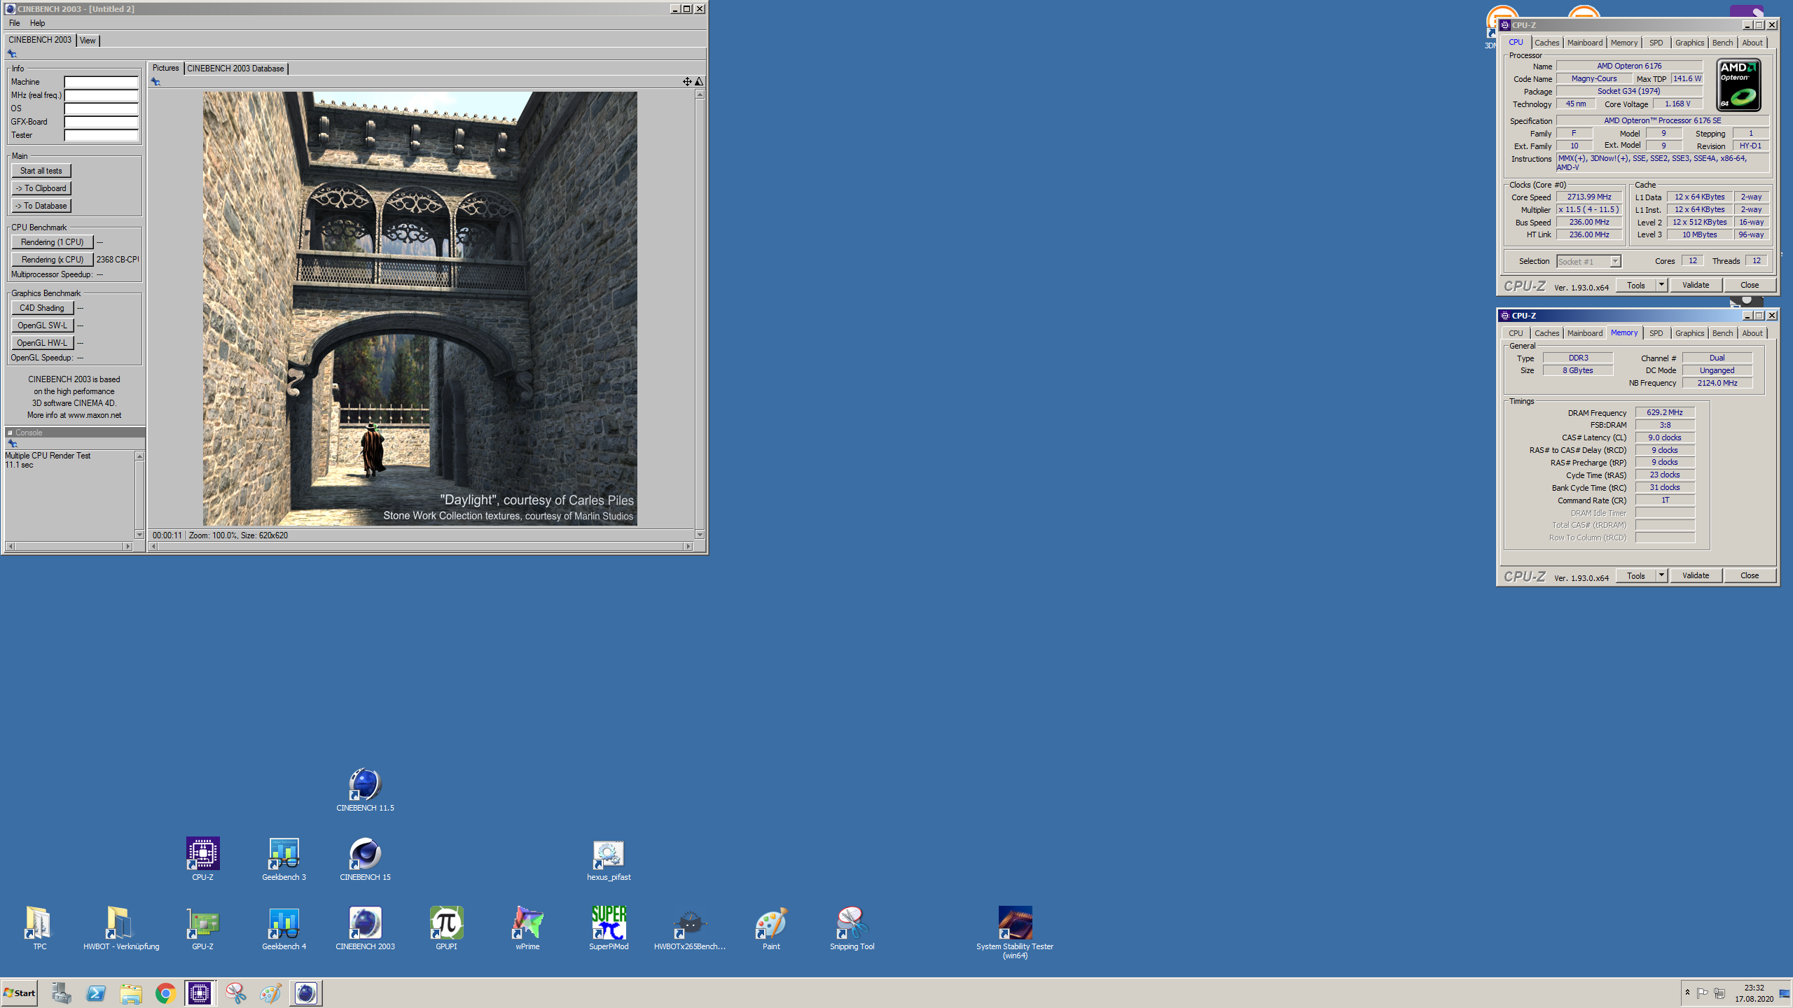Click the system tray clock
The image size is (1793, 1008).
pyautogui.click(x=1754, y=993)
